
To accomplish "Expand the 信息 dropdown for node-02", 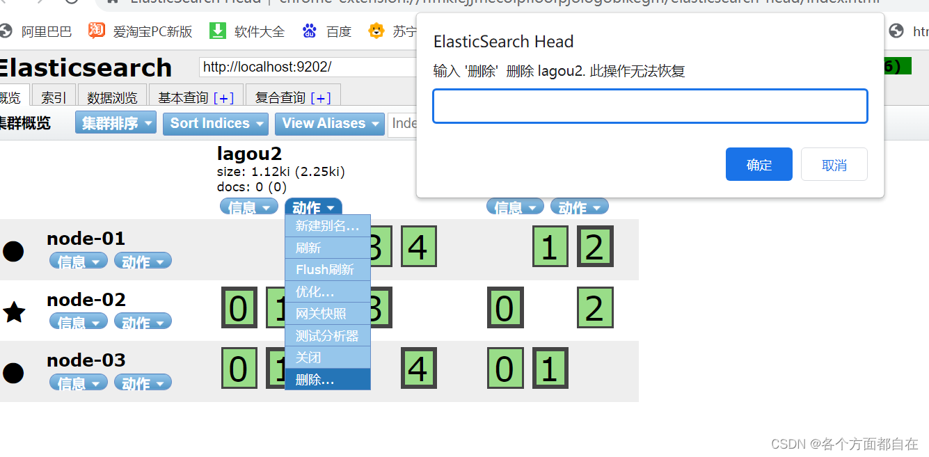I will pos(79,321).
